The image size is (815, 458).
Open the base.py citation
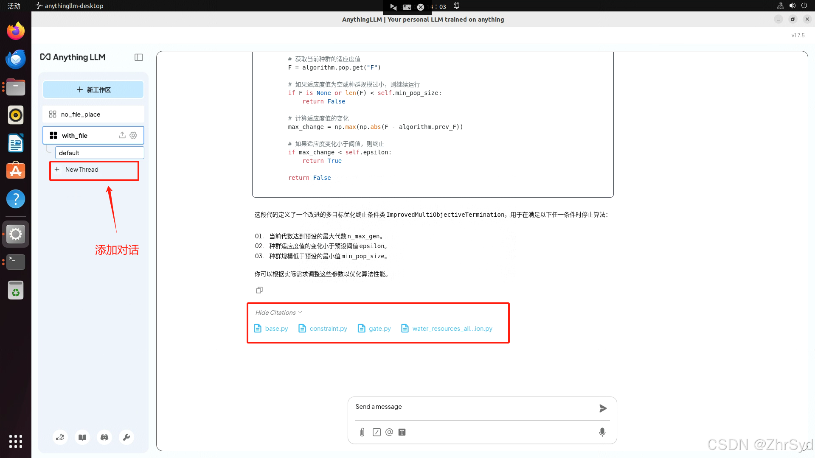(271, 329)
